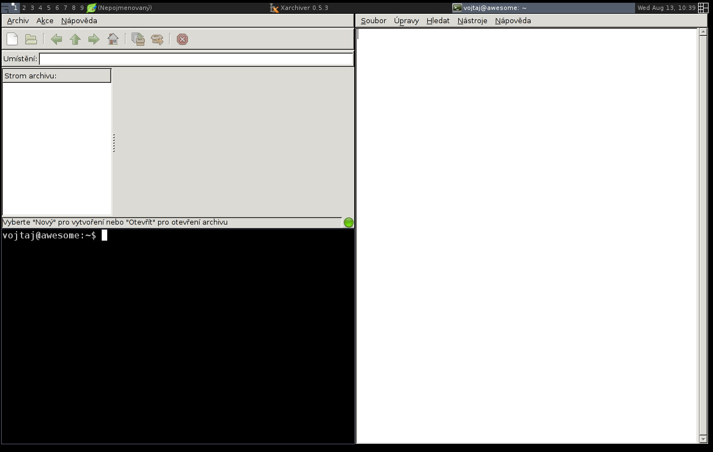The height and width of the screenshot is (452, 713).
Task: Open the Akce menu
Action: [x=45, y=20]
